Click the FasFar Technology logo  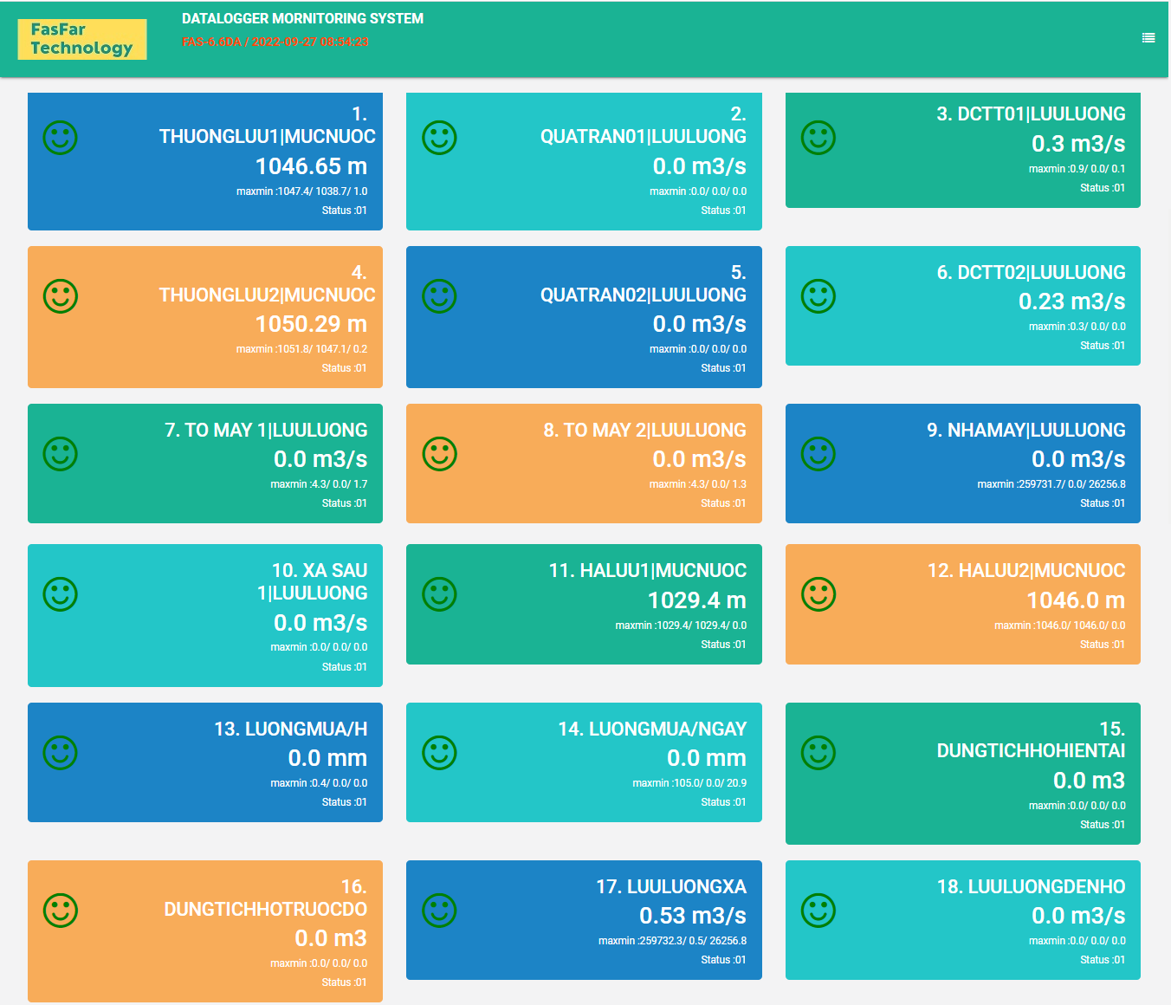click(82, 39)
